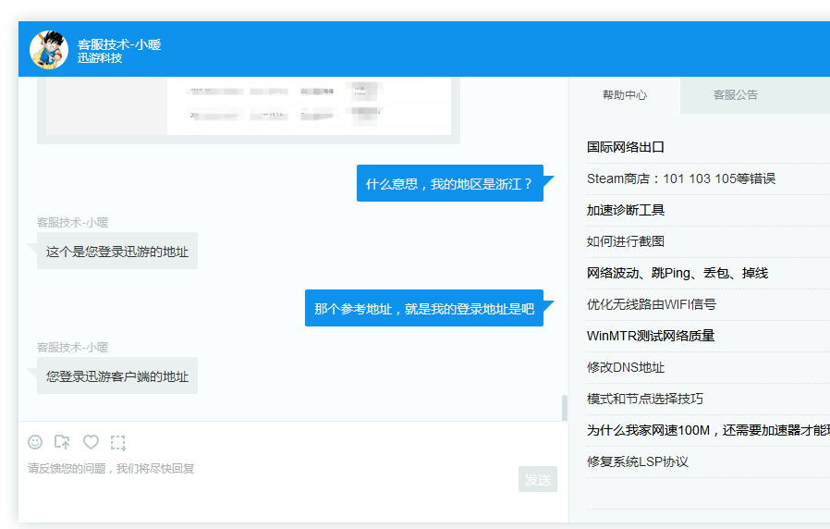Open 优化无线路由WIFI信号 article

651,304
